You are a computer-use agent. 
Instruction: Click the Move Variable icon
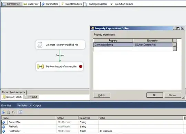pyautogui.click(x=9, y=112)
